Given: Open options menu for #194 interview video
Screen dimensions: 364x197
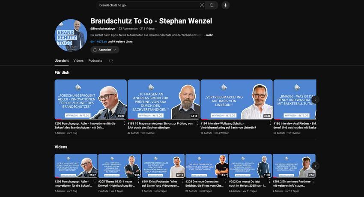Looking at the screenshot, I should pyautogui.click(x=270, y=123).
